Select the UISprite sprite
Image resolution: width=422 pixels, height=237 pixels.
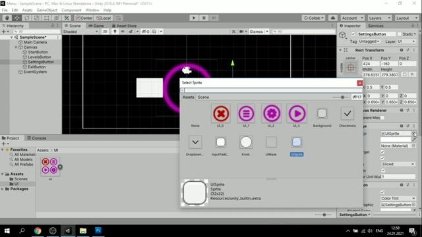pos(297,142)
